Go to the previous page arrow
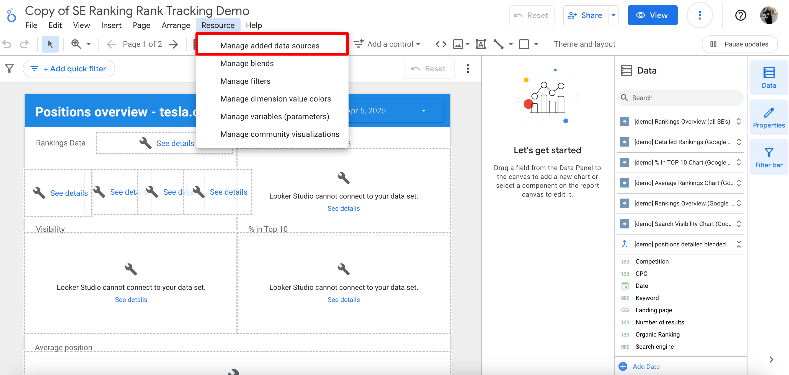Image resolution: width=789 pixels, height=375 pixels. 111,44
